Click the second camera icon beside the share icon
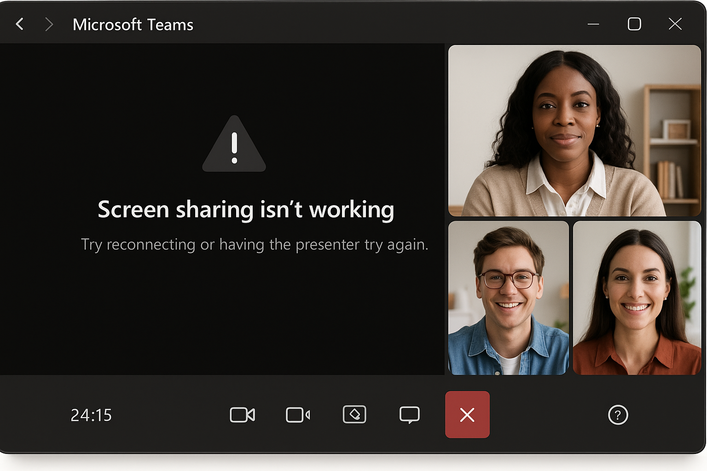Screen dimensions: 707x471 [x=298, y=415]
